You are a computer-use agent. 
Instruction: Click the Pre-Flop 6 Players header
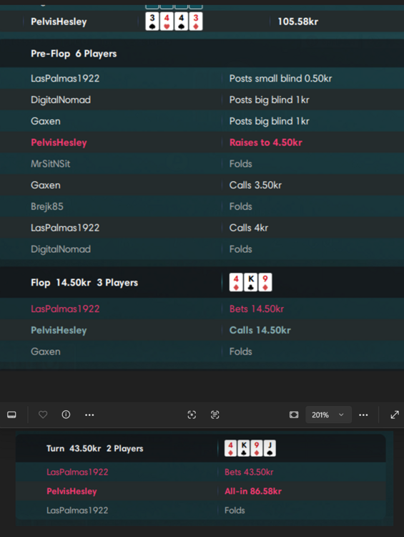202,54
